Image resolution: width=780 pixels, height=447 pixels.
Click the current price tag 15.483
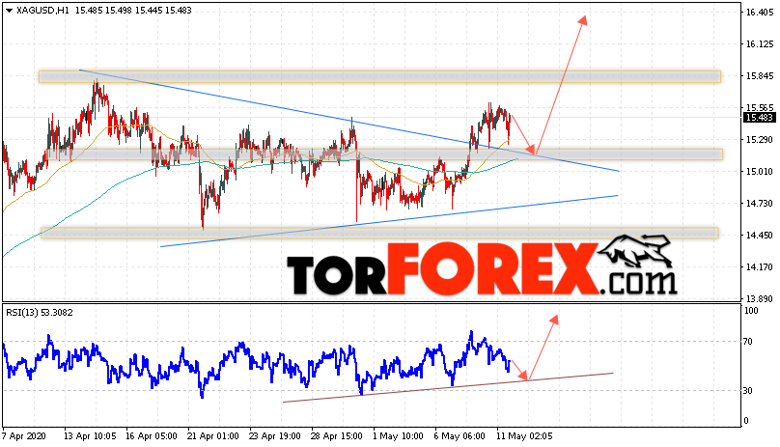pyautogui.click(x=759, y=118)
